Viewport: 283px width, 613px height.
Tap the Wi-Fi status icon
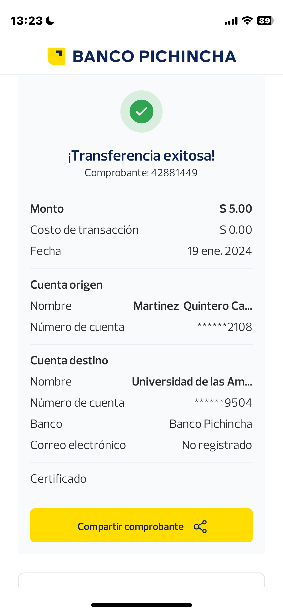tap(247, 21)
